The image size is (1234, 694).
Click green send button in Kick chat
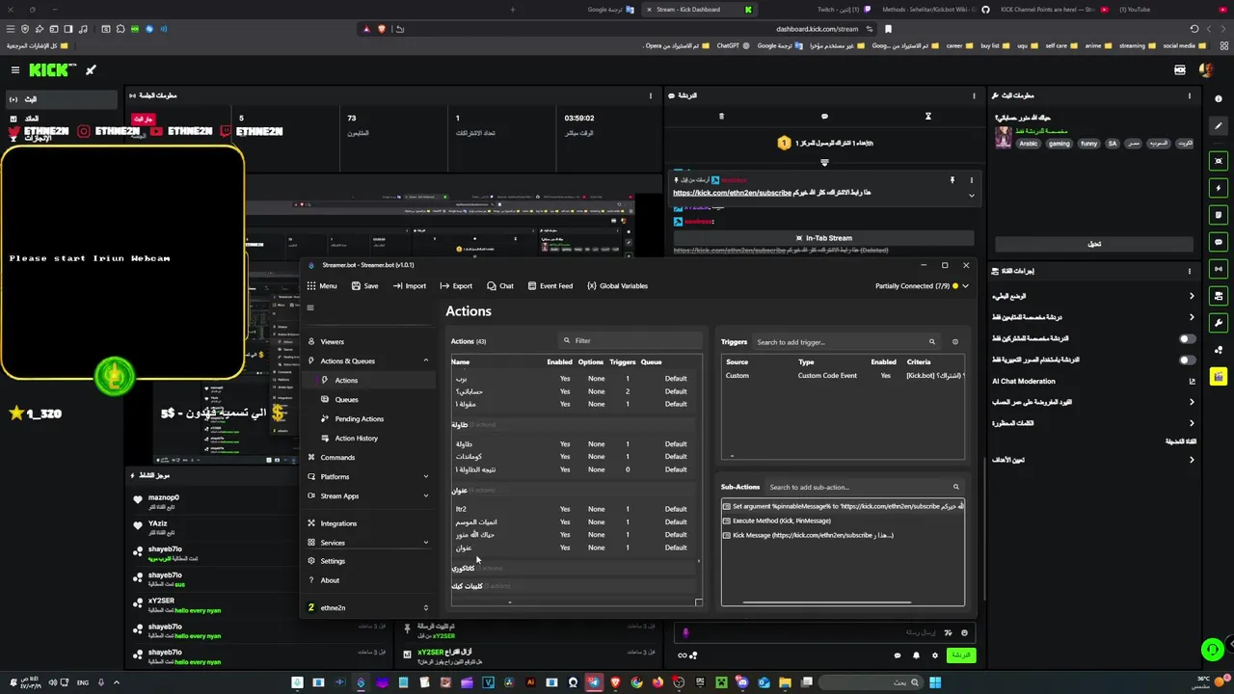960,655
